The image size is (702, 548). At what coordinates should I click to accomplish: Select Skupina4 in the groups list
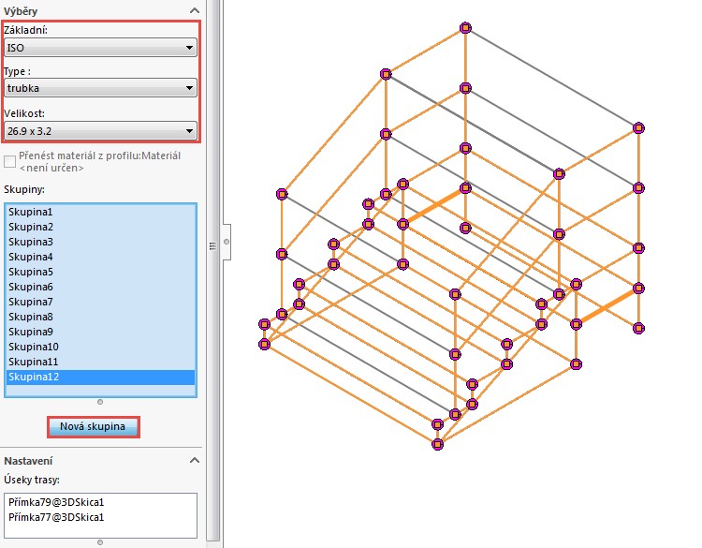(100, 257)
